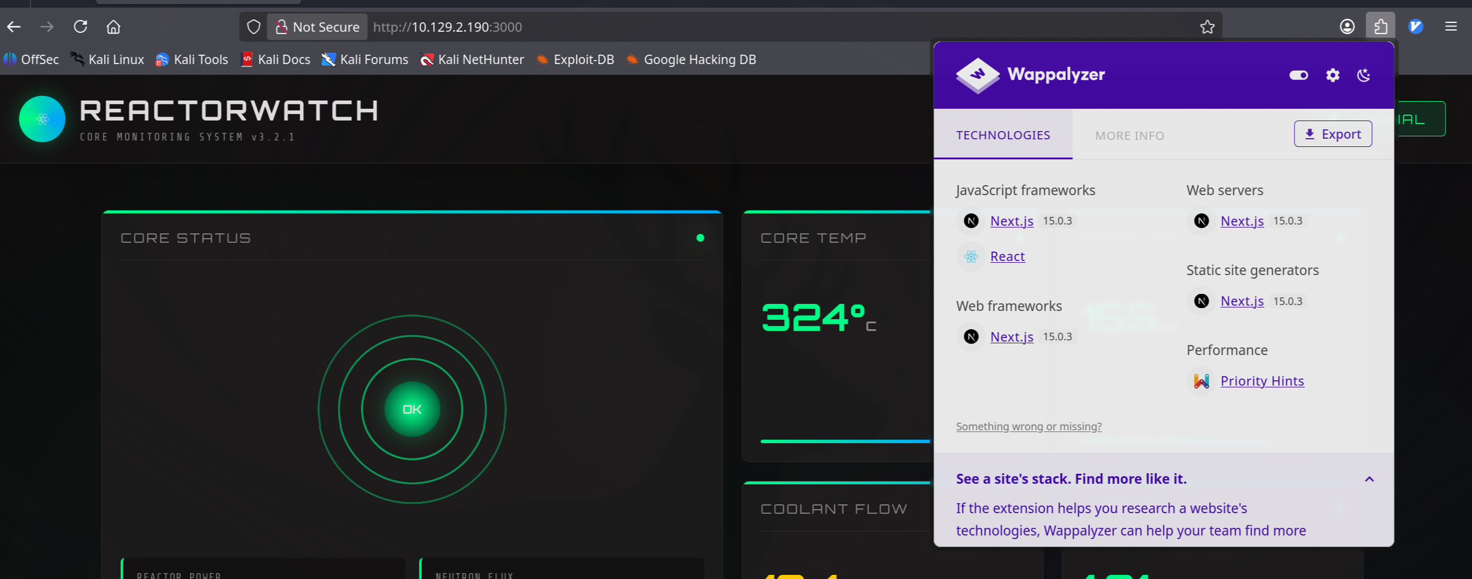
Task: Open the Firefox account icon
Action: (x=1347, y=27)
